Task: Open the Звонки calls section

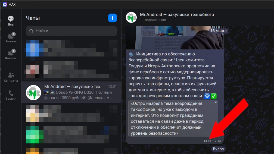Action: pyautogui.click(x=11, y=95)
